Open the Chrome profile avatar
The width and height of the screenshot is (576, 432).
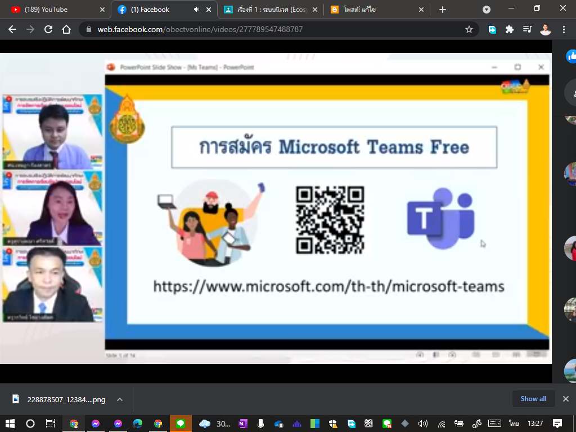[x=546, y=29]
